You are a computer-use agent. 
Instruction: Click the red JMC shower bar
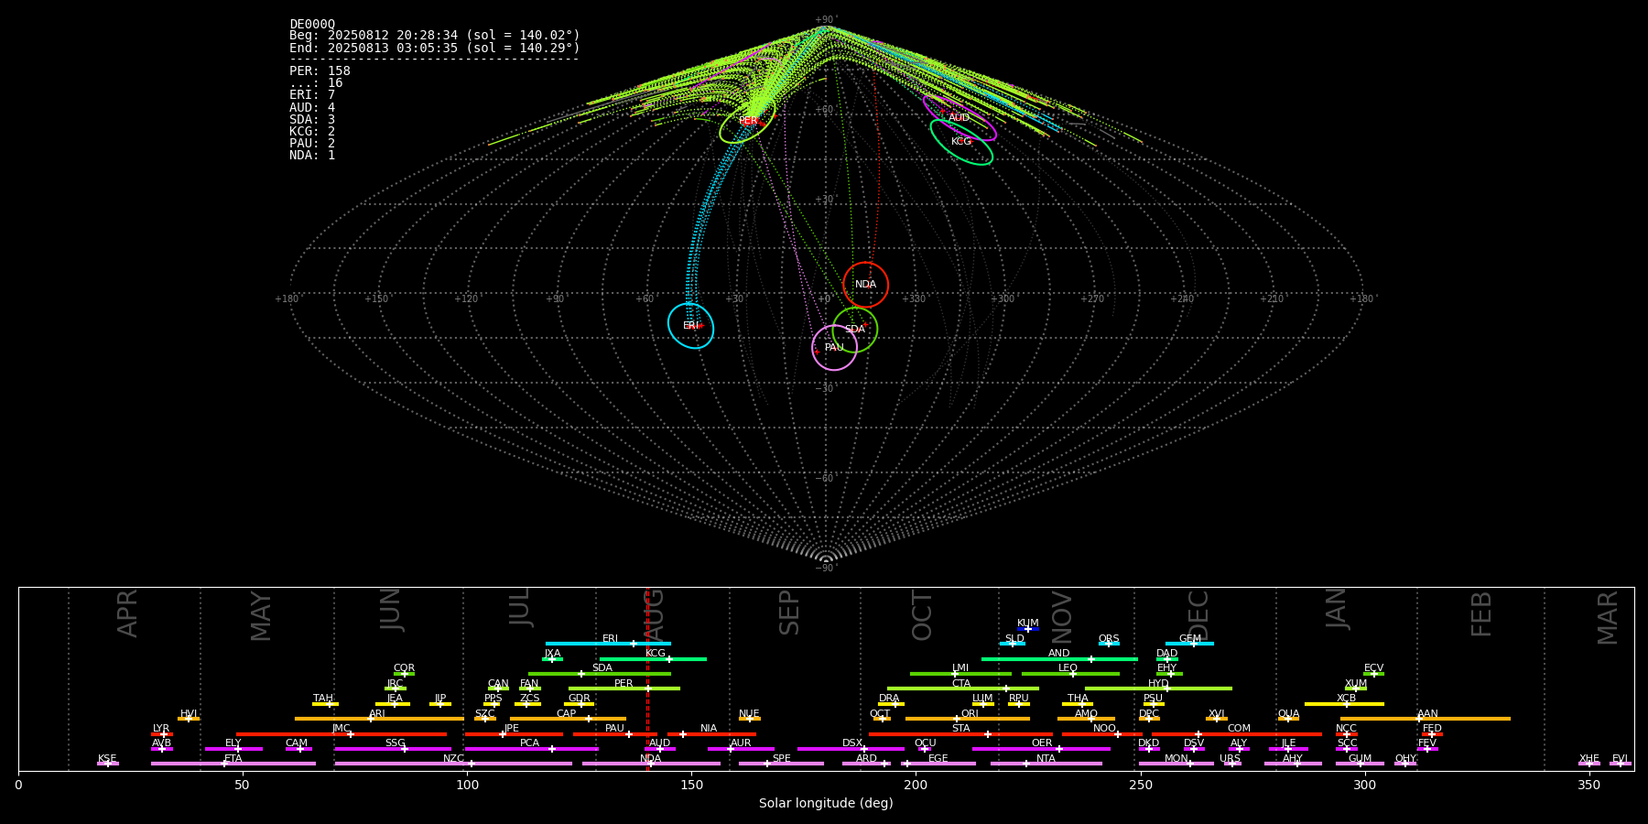point(342,733)
